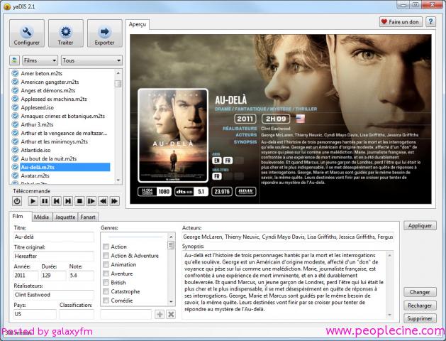This screenshot has width=446, height=341.
Task: Click the Changer button
Action: tap(420, 292)
